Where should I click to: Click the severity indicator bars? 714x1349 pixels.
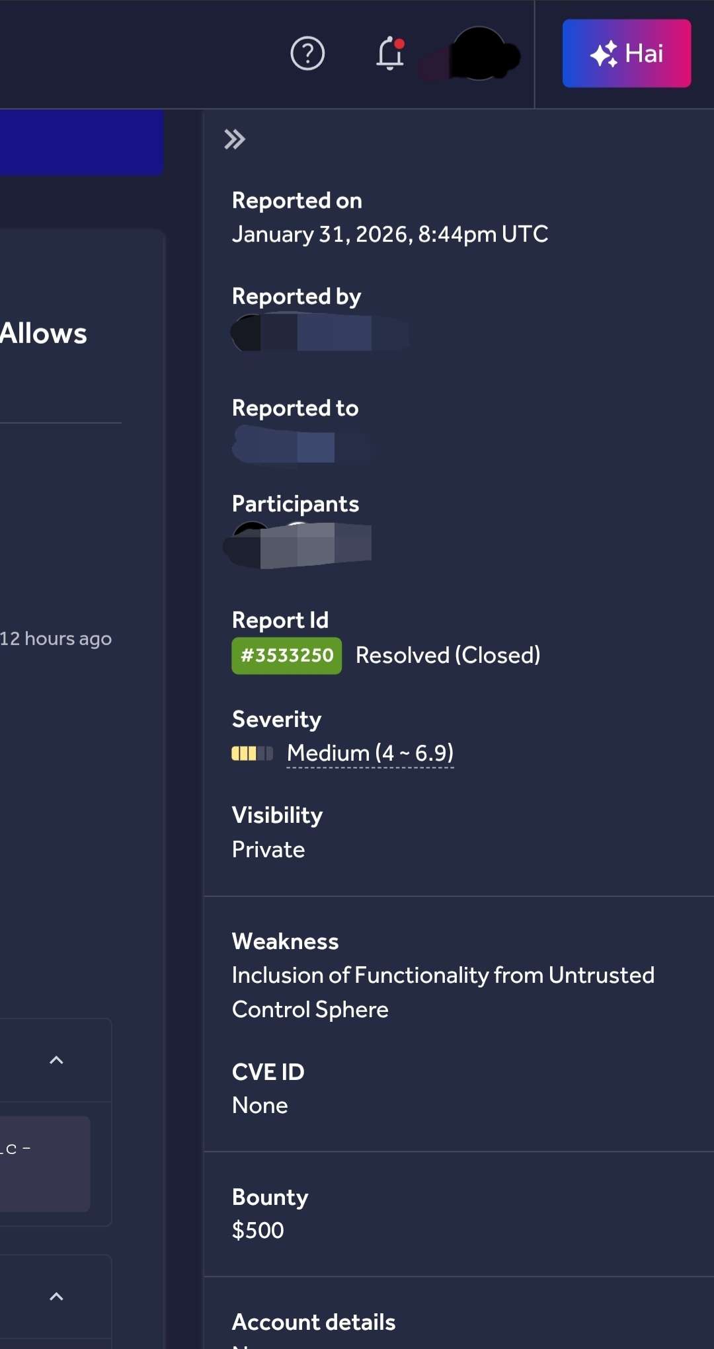[251, 753]
